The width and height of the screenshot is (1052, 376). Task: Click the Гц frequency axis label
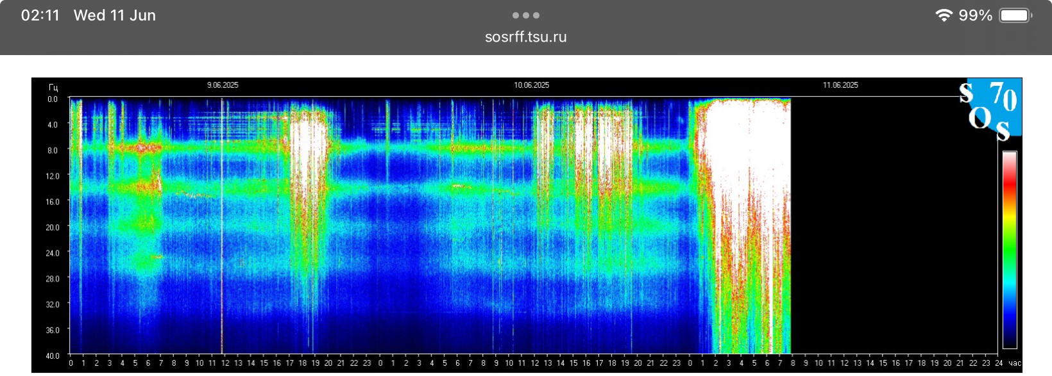[53, 88]
